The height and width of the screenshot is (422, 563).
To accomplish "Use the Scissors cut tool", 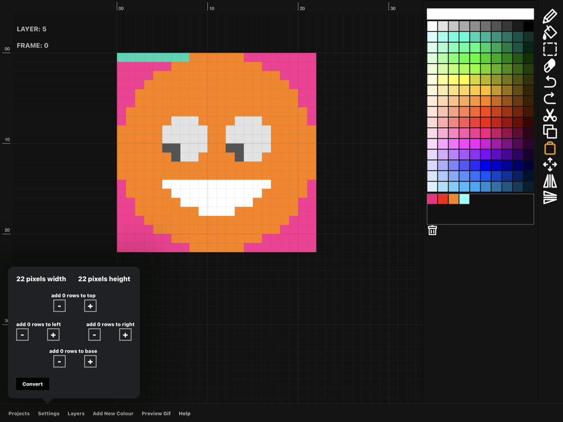I will point(549,115).
